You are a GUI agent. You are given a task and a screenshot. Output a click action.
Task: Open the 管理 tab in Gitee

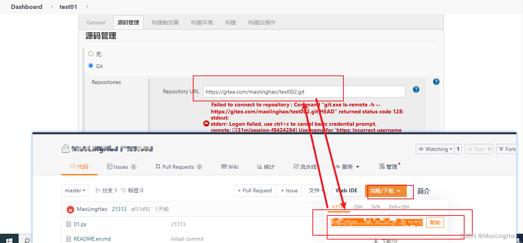point(389,167)
